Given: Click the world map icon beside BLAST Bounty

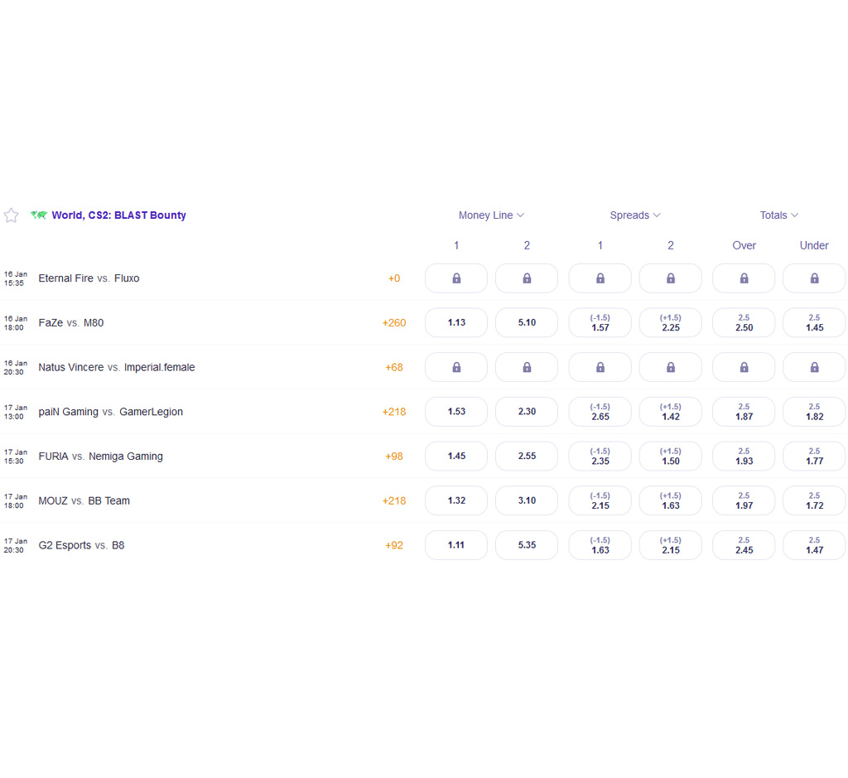Looking at the screenshot, I should point(39,215).
